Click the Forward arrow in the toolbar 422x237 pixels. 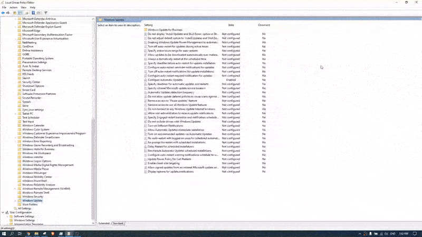[x=8, y=13]
